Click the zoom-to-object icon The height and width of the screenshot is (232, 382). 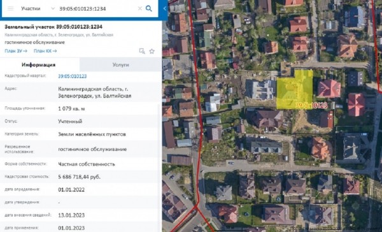point(142,51)
